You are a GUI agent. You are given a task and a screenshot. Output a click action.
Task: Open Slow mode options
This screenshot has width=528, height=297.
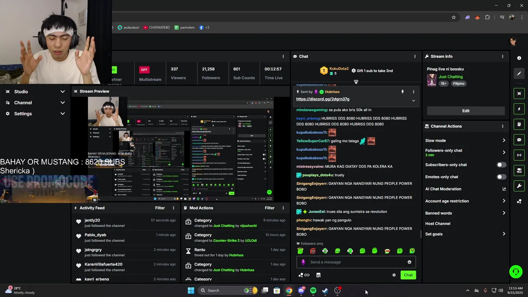(x=465, y=141)
